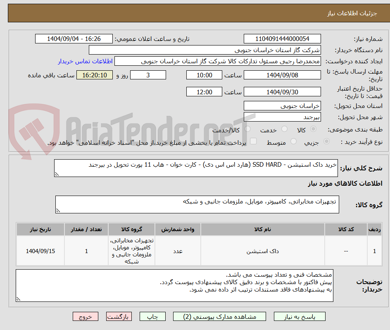Screen dimensions: 390x330
Task: Grab resize handle of توضیحات خریدار textarea
Action: point(19,299)
